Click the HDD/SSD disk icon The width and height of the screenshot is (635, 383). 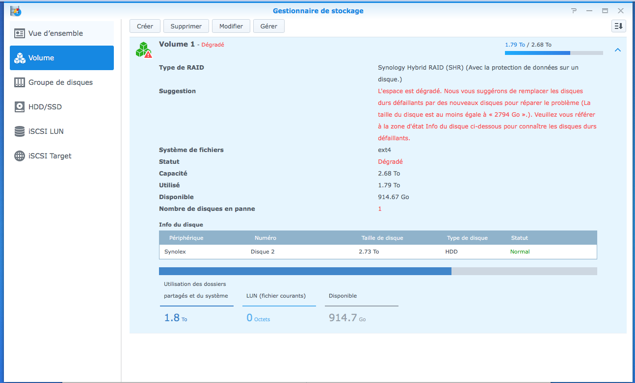point(20,107)
